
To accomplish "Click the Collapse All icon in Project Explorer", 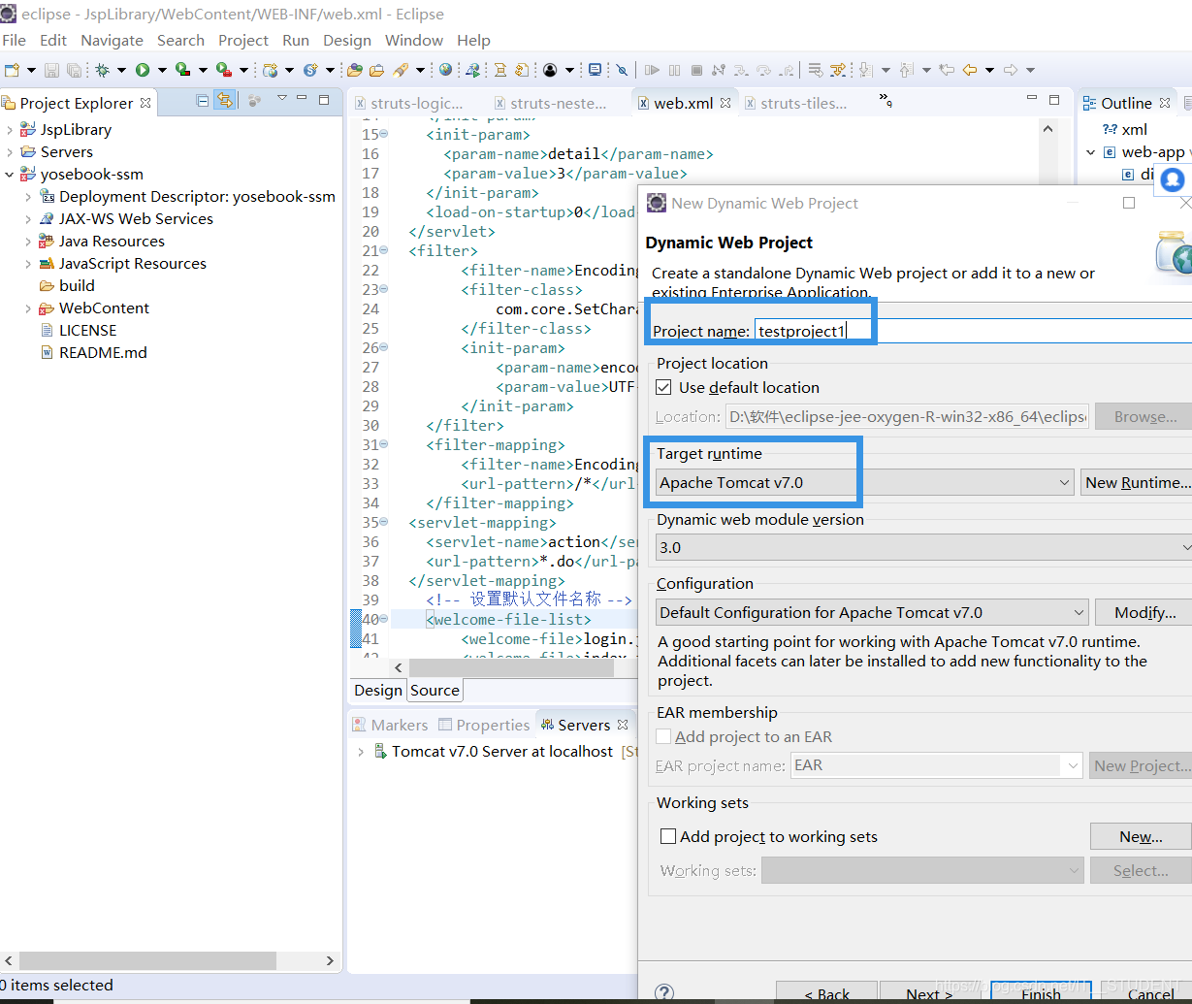I will 202,100.
